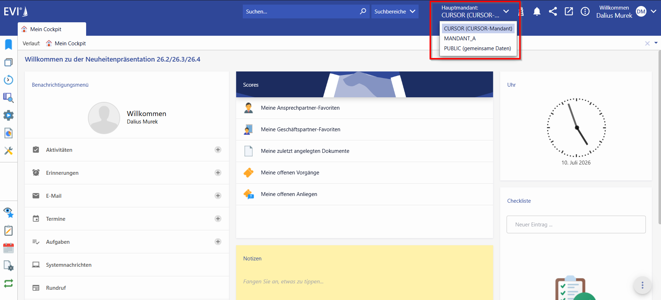Click the search magnifier icon
Viewport: 661px width, 300px height.
(x=363, y=11)
